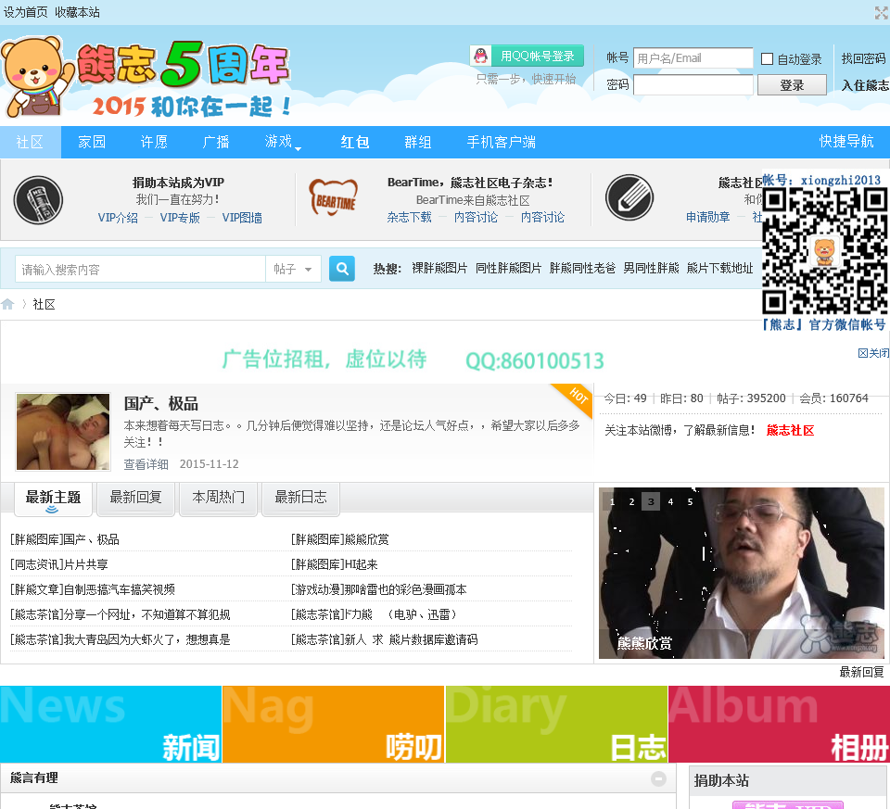
Task: Open the WeChat QR code image
Action: click(824, 251)
